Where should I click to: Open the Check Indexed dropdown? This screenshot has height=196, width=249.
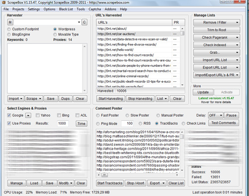click(217, 45)
